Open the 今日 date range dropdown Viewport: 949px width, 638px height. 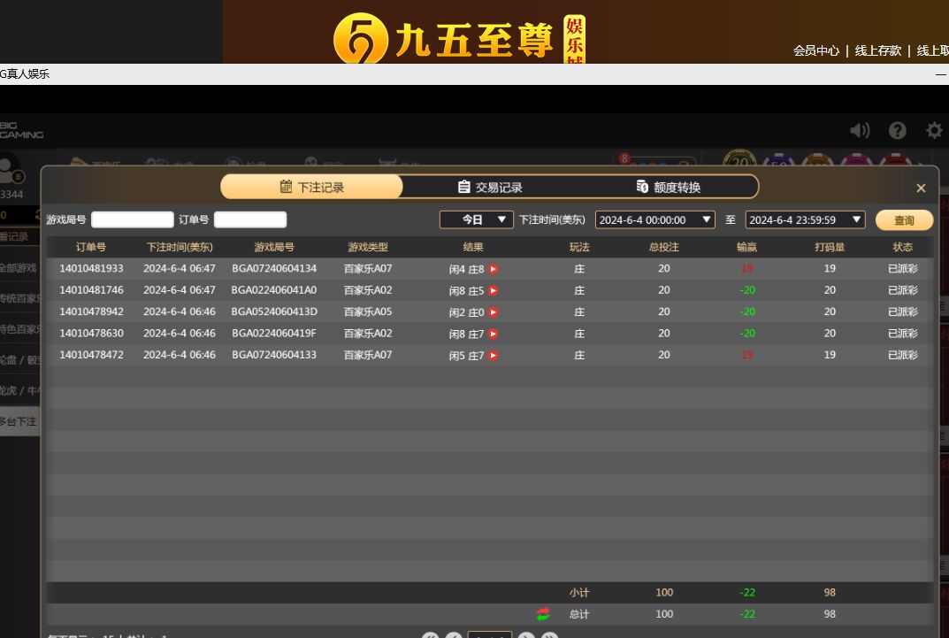477,219
